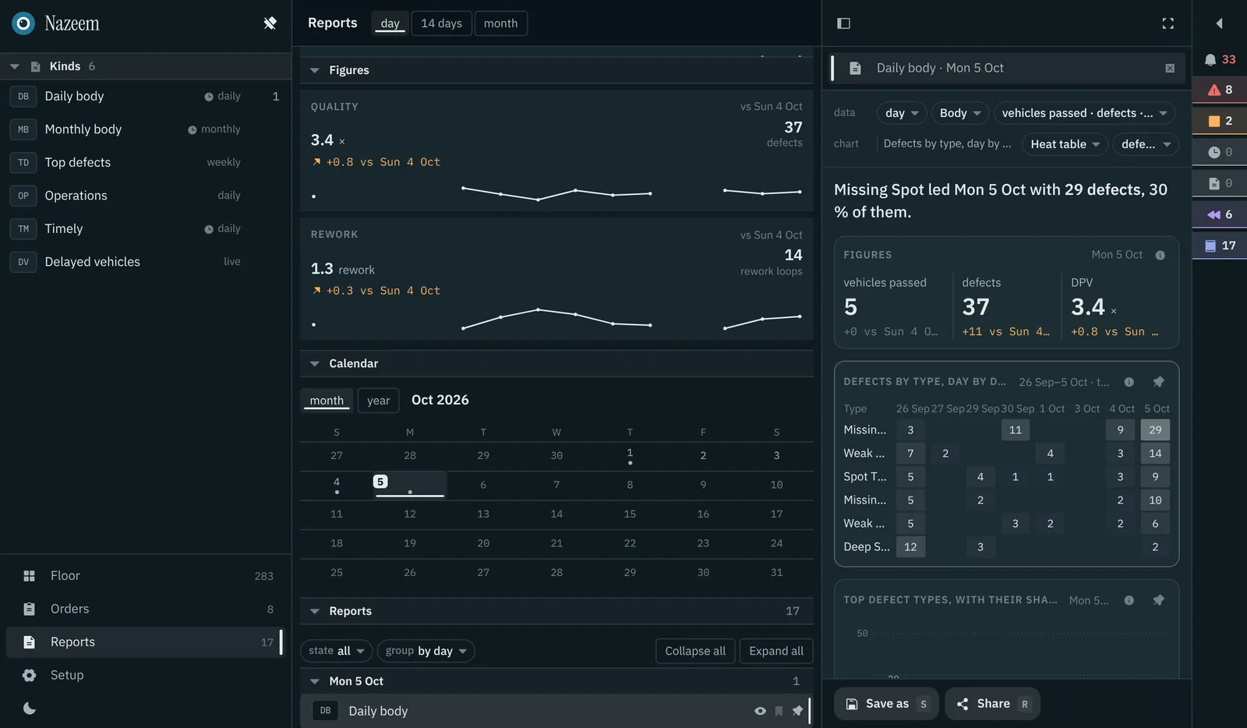The width and height of the screenshot is (1247, 728).
Task: Collapse the Figures section
Action: (315, 70)
